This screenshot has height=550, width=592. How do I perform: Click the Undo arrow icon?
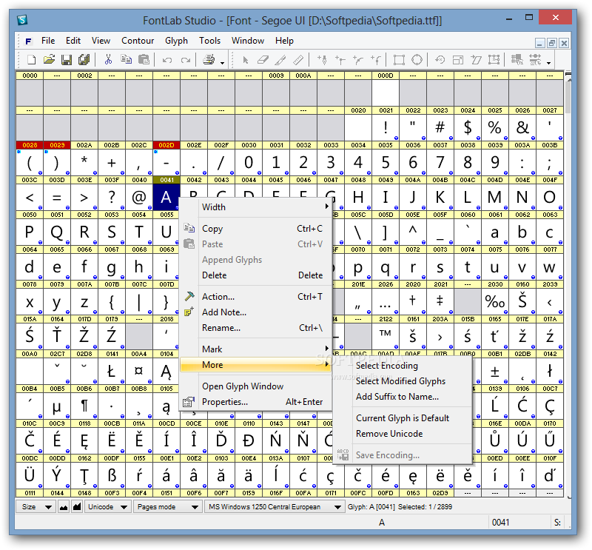pos(167,60)
